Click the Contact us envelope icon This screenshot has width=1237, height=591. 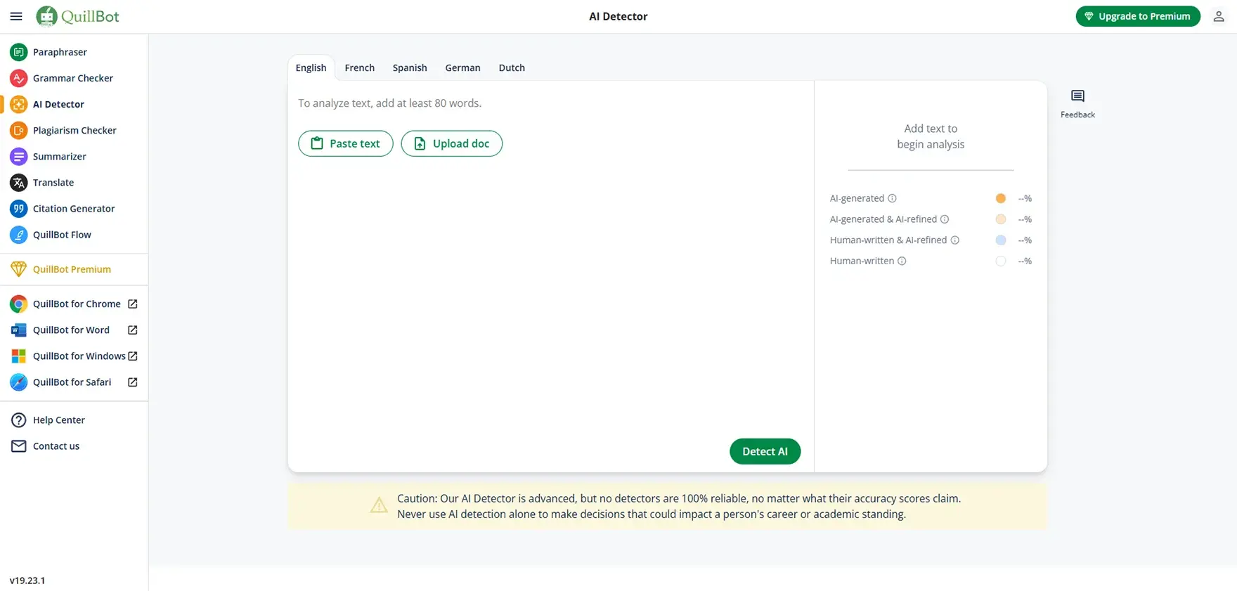tap(19, 446)
